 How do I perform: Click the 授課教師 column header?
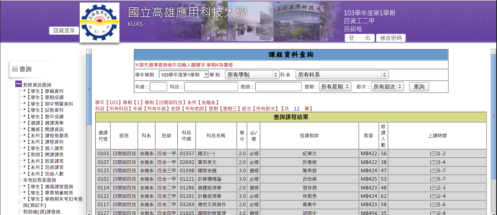click(x=309, y=136)
